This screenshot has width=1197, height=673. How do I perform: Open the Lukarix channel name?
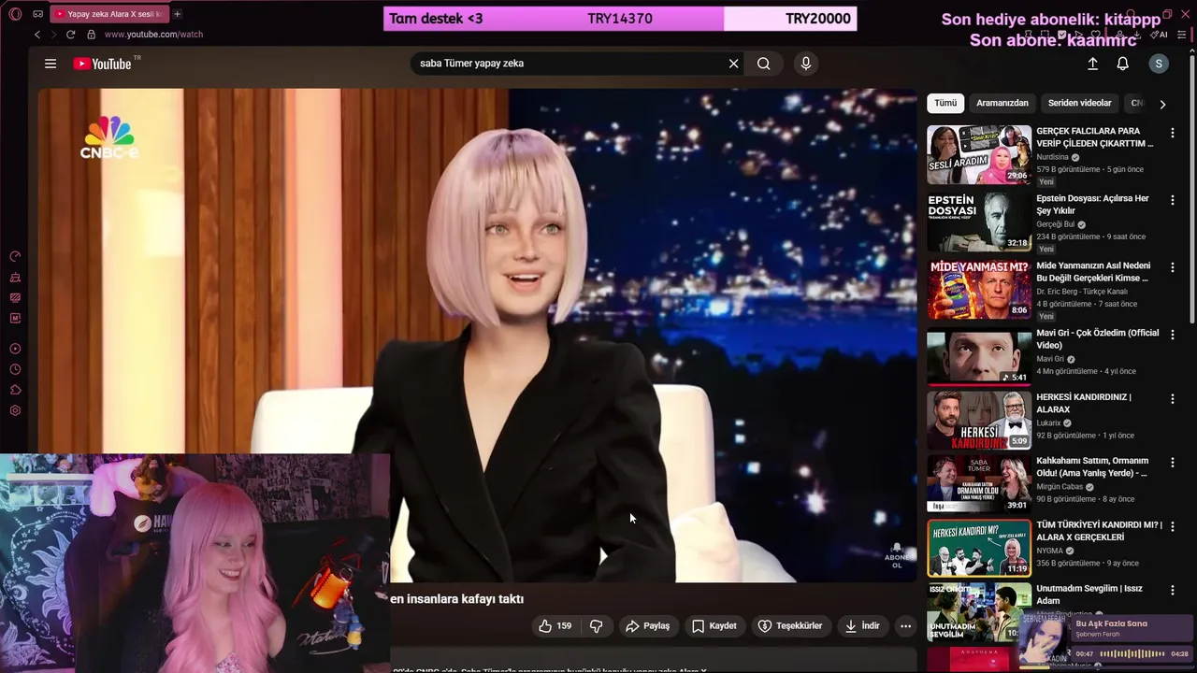pyautogui.click(x=1048, y=422)
